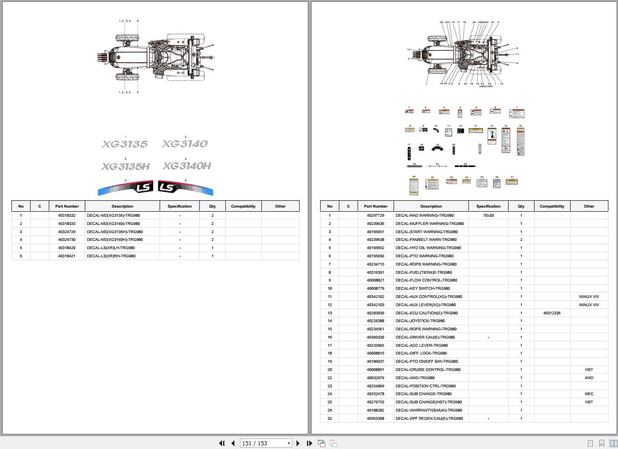Click DECAL-MUFFLER WARNING-TRG980 description
The height and width of the screenshot is (449, 618).
(x=430, y=224)
